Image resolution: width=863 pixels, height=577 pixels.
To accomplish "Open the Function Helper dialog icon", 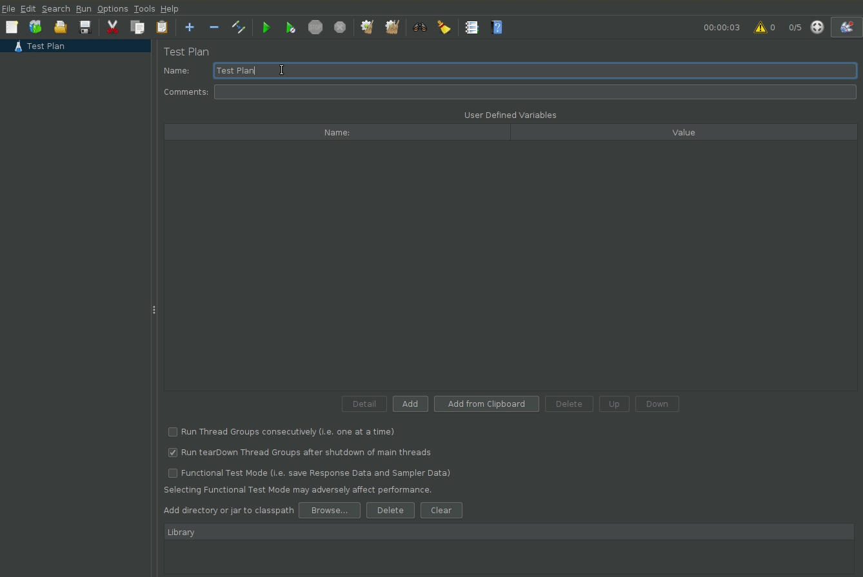I will pos(471,27).
